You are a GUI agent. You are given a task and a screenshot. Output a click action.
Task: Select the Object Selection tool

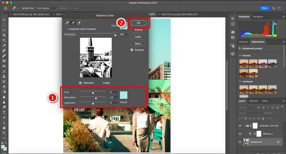click(x=4, y=35)
